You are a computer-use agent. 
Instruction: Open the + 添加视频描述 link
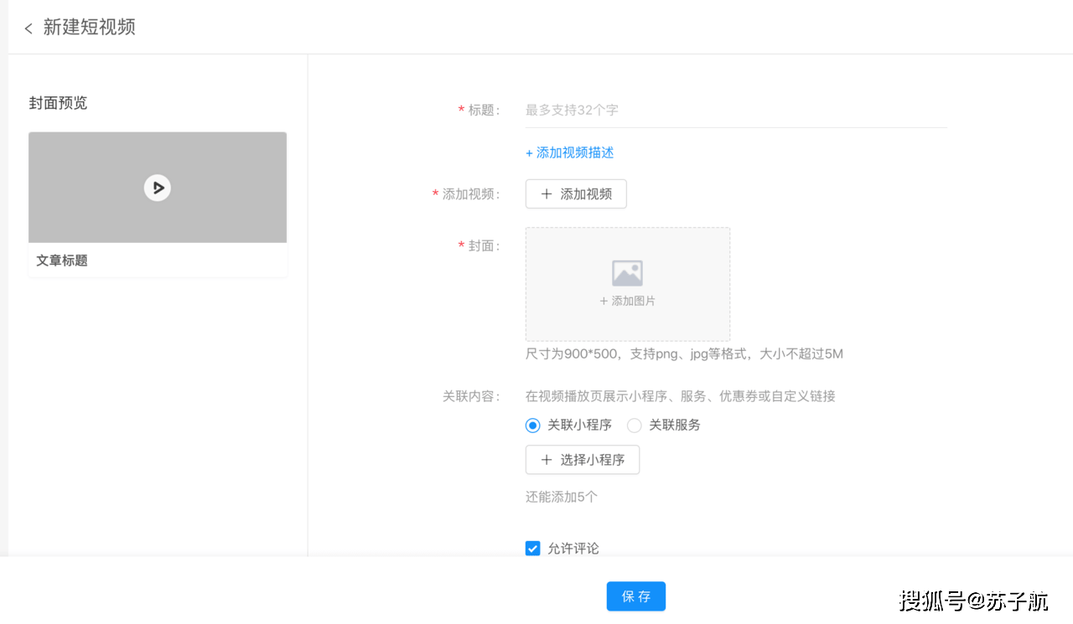[570, 152]
